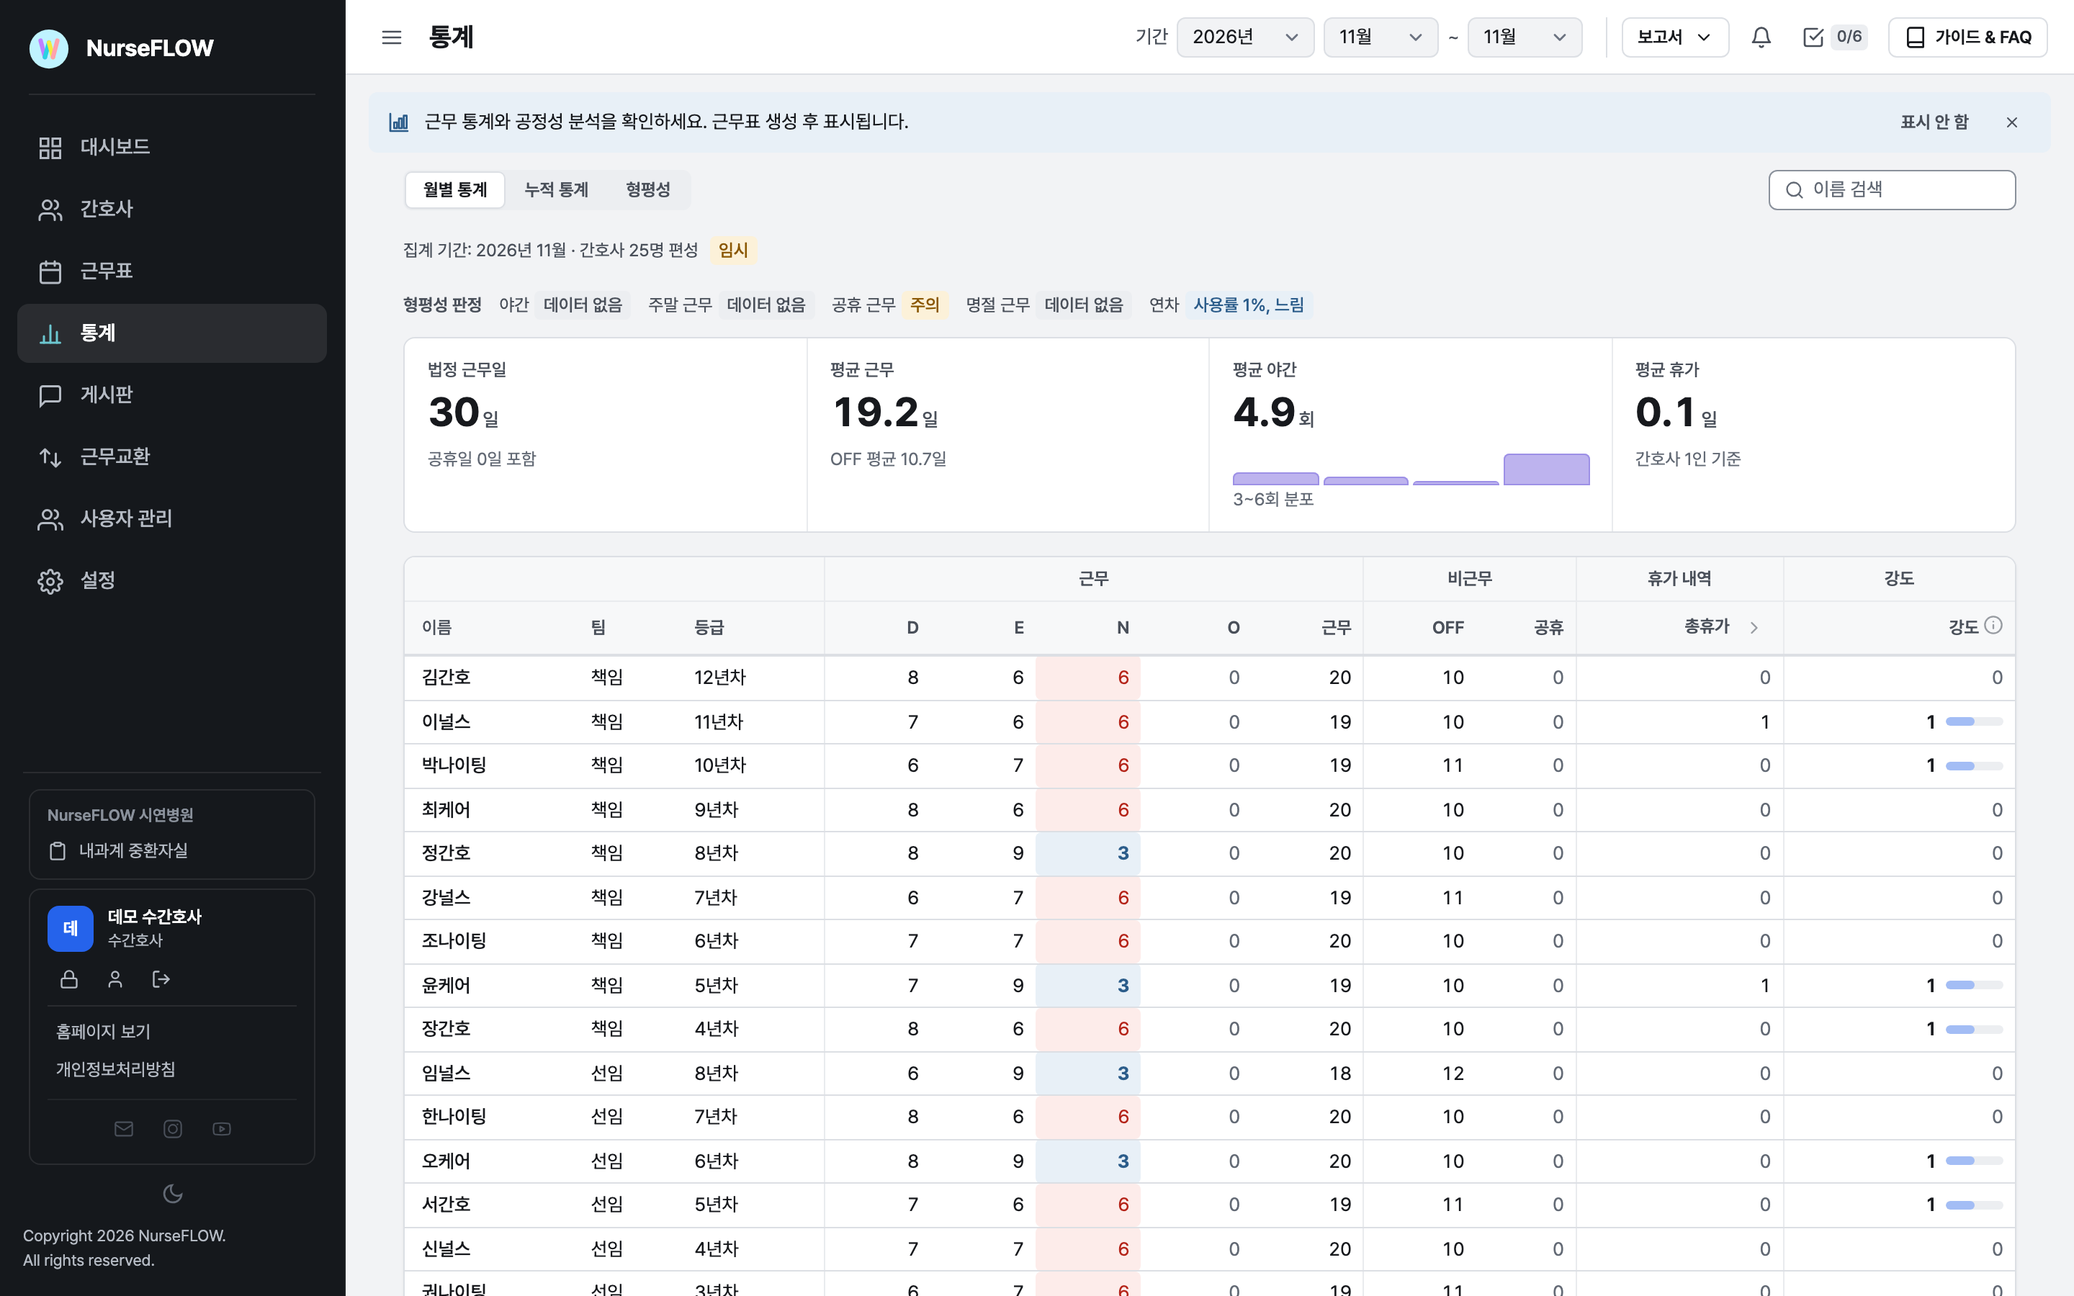Click 표시 안 함 on the banner
This screenshot has width=2074, height=1296.
(1934, 122)
